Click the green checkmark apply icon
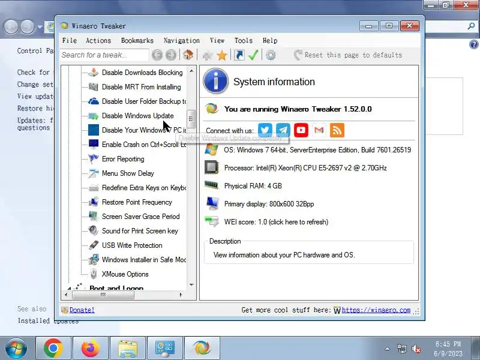Screen dimensions: 480x360 (253, 55)
